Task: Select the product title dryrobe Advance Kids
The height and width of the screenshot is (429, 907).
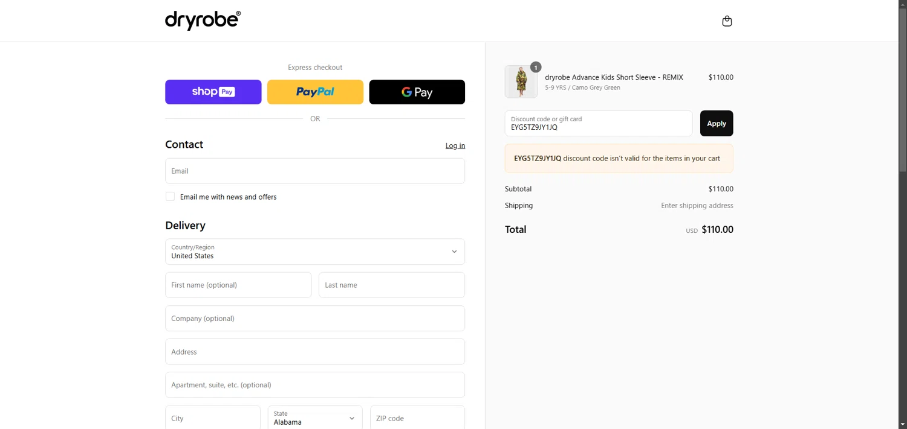Action: [x=614, y=77]
